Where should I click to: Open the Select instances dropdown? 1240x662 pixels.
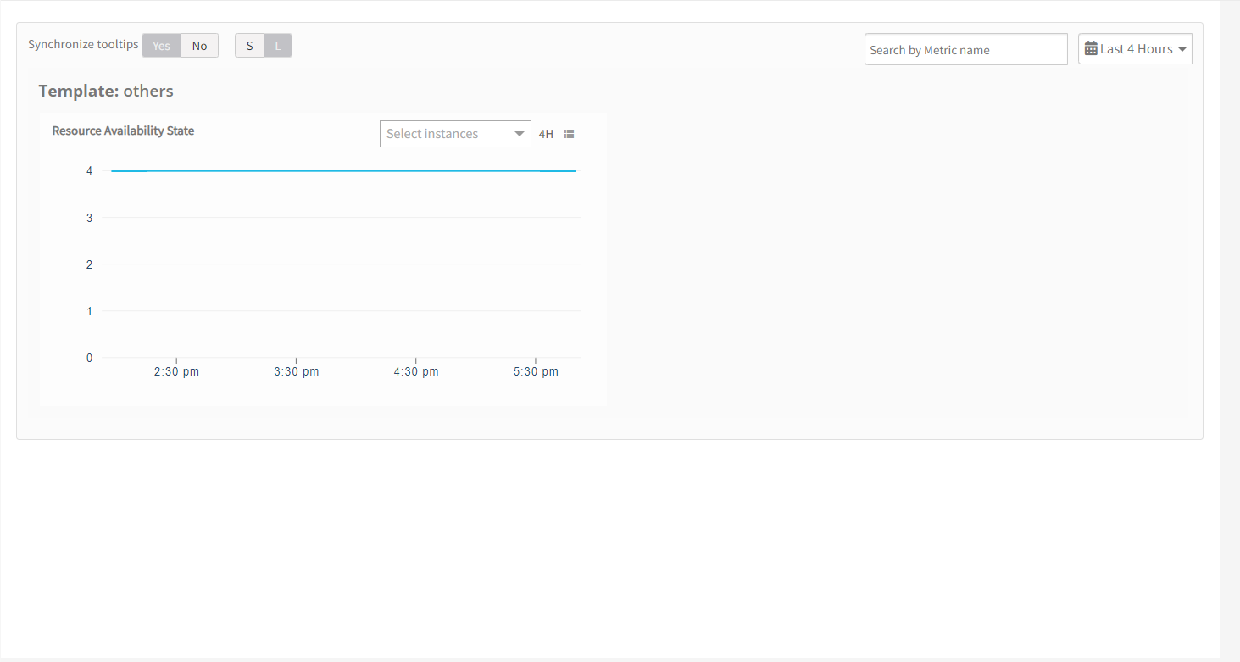(x=455, y=134)
